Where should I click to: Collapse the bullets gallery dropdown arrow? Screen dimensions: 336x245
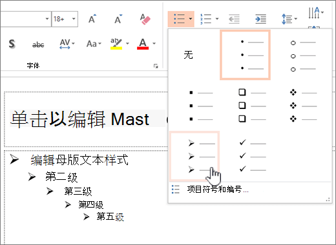click(191, 19)
